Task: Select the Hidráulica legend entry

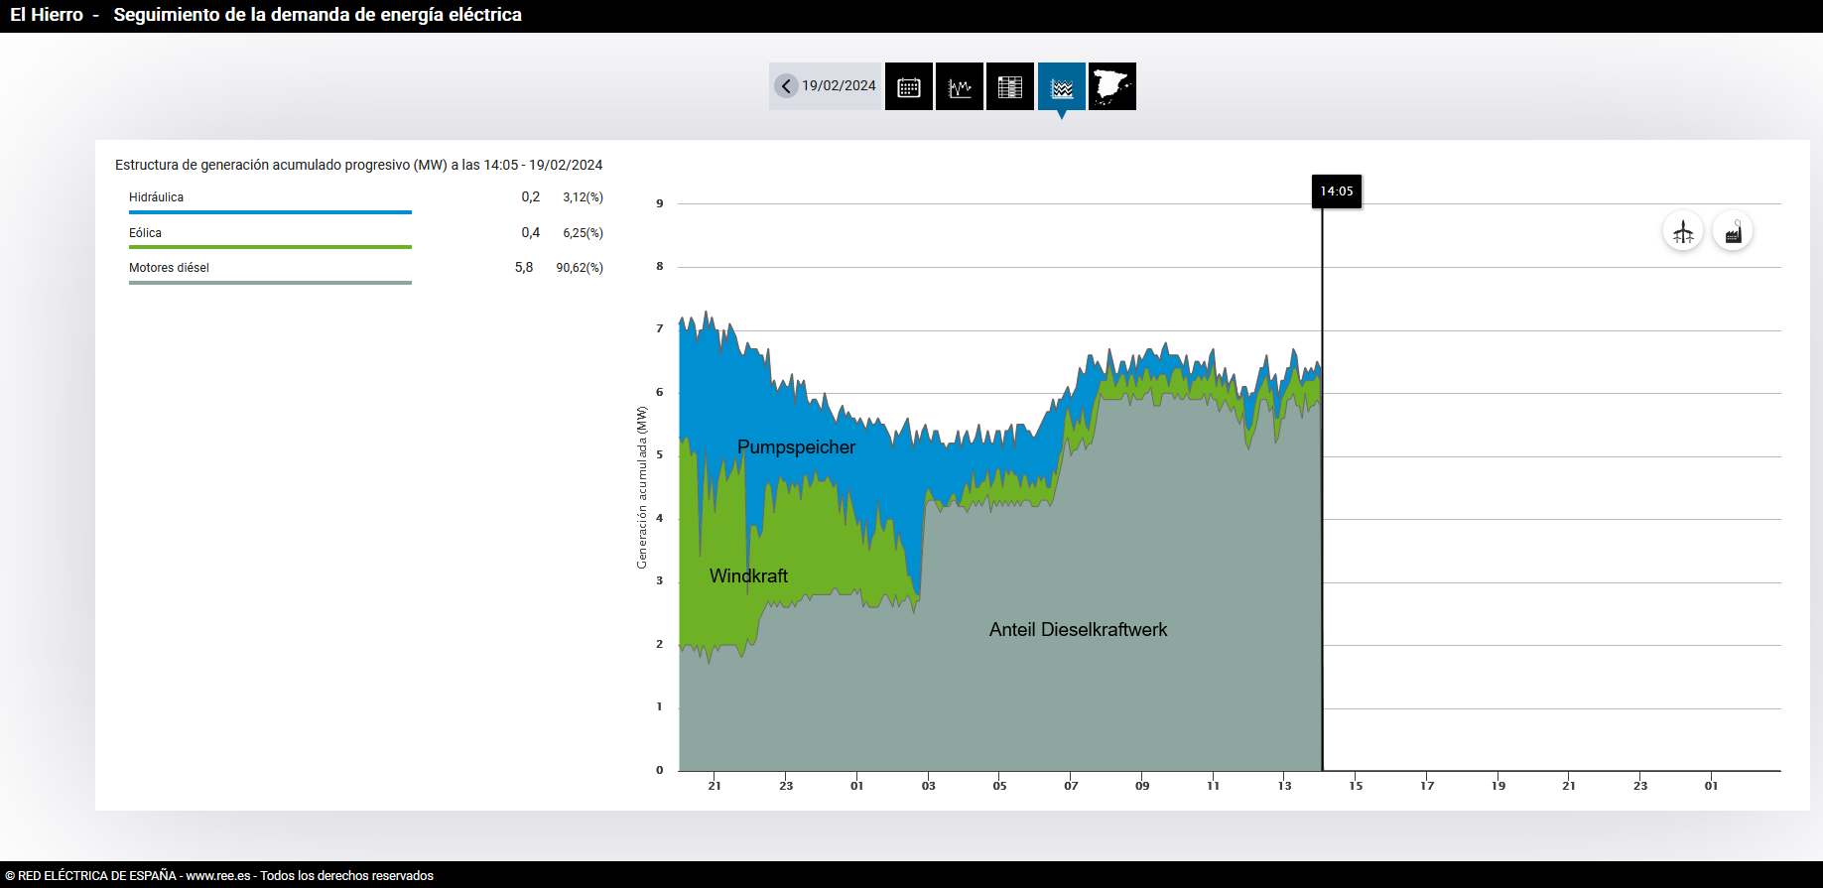Action: pyautogui.click(x=156, y=197)
